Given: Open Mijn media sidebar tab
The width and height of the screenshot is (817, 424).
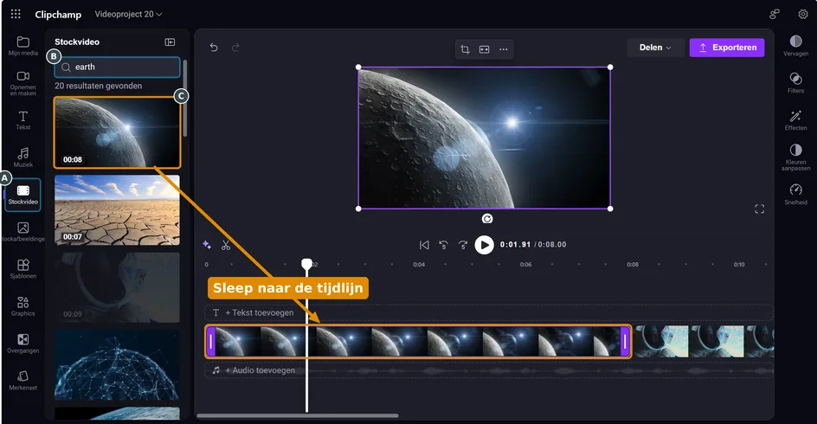Looking at the screenshot, I should pos(23,46).
